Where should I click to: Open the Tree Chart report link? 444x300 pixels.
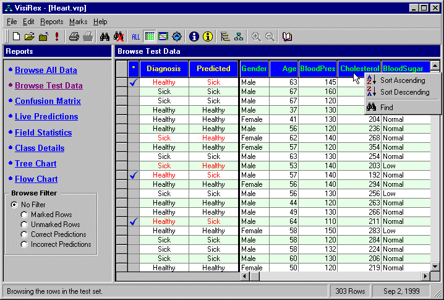[36, 163]
